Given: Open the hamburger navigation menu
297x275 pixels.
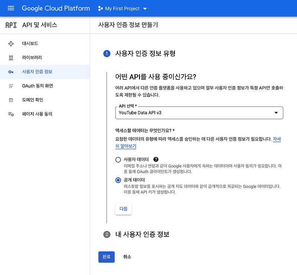Looking at the screenshot, I should point(11,8).
